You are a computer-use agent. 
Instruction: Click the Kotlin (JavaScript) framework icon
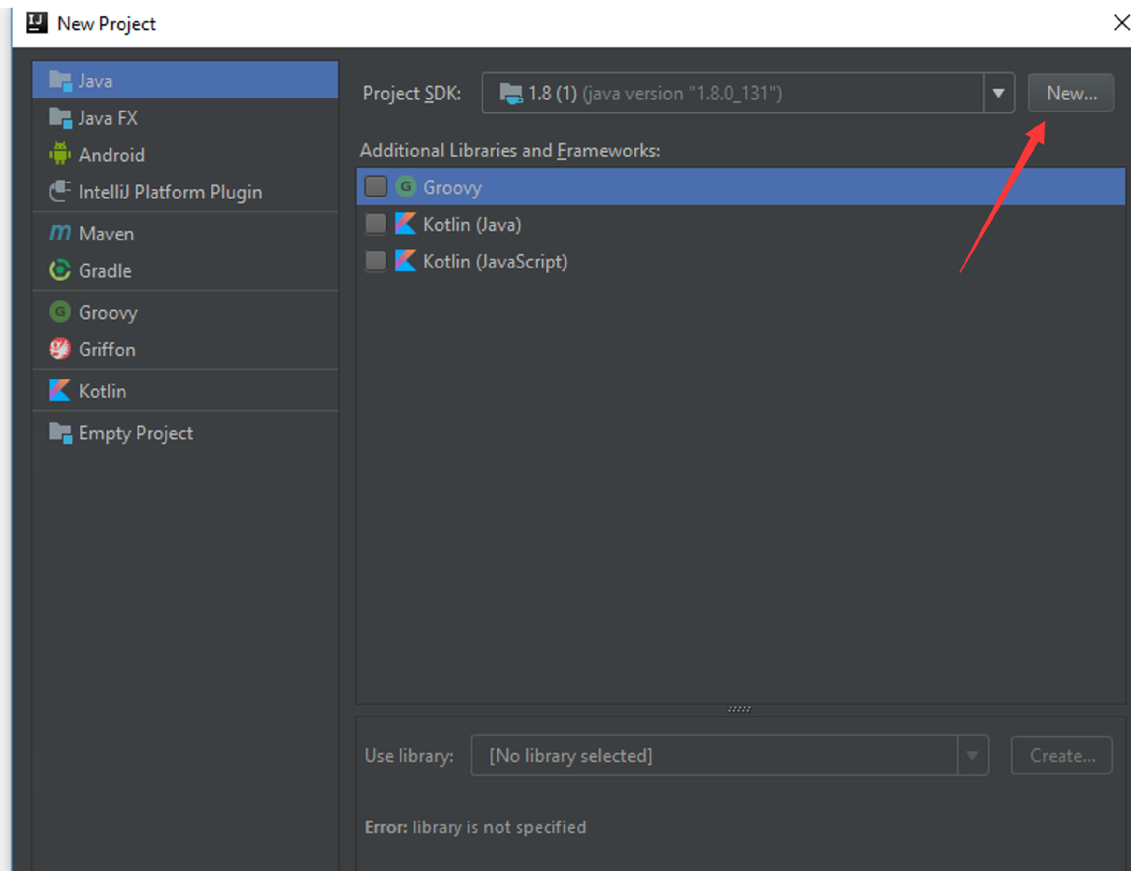405,261
